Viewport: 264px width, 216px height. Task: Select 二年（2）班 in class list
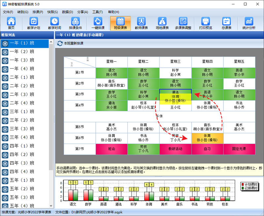(25, 86)
